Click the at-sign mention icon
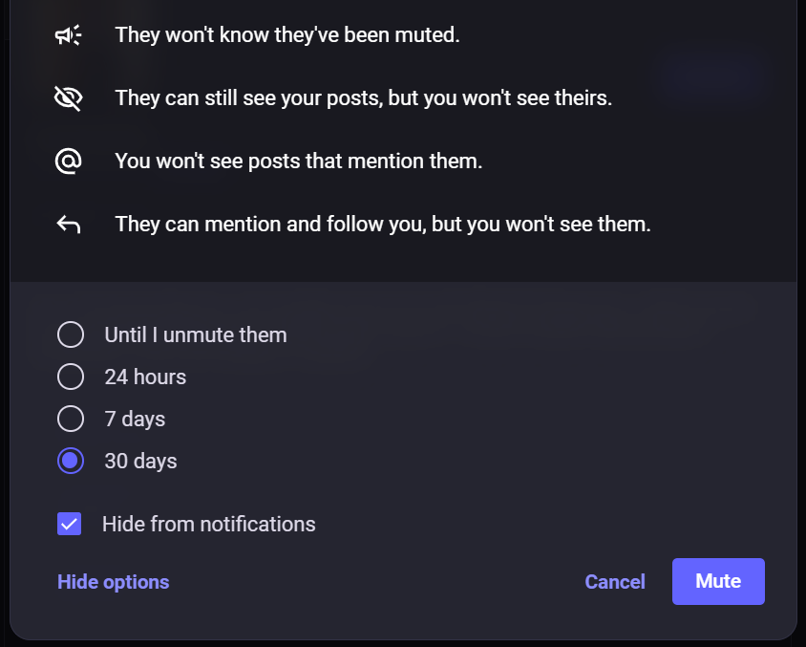Viewport: 806px width, 647px height. pyautogui.click(x=69, y=161)
